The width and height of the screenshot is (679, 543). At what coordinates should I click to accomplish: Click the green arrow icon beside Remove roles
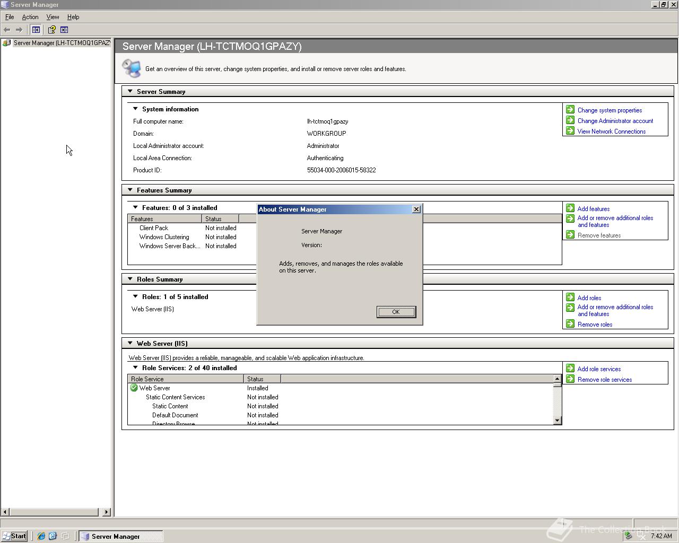coord(570,323)
